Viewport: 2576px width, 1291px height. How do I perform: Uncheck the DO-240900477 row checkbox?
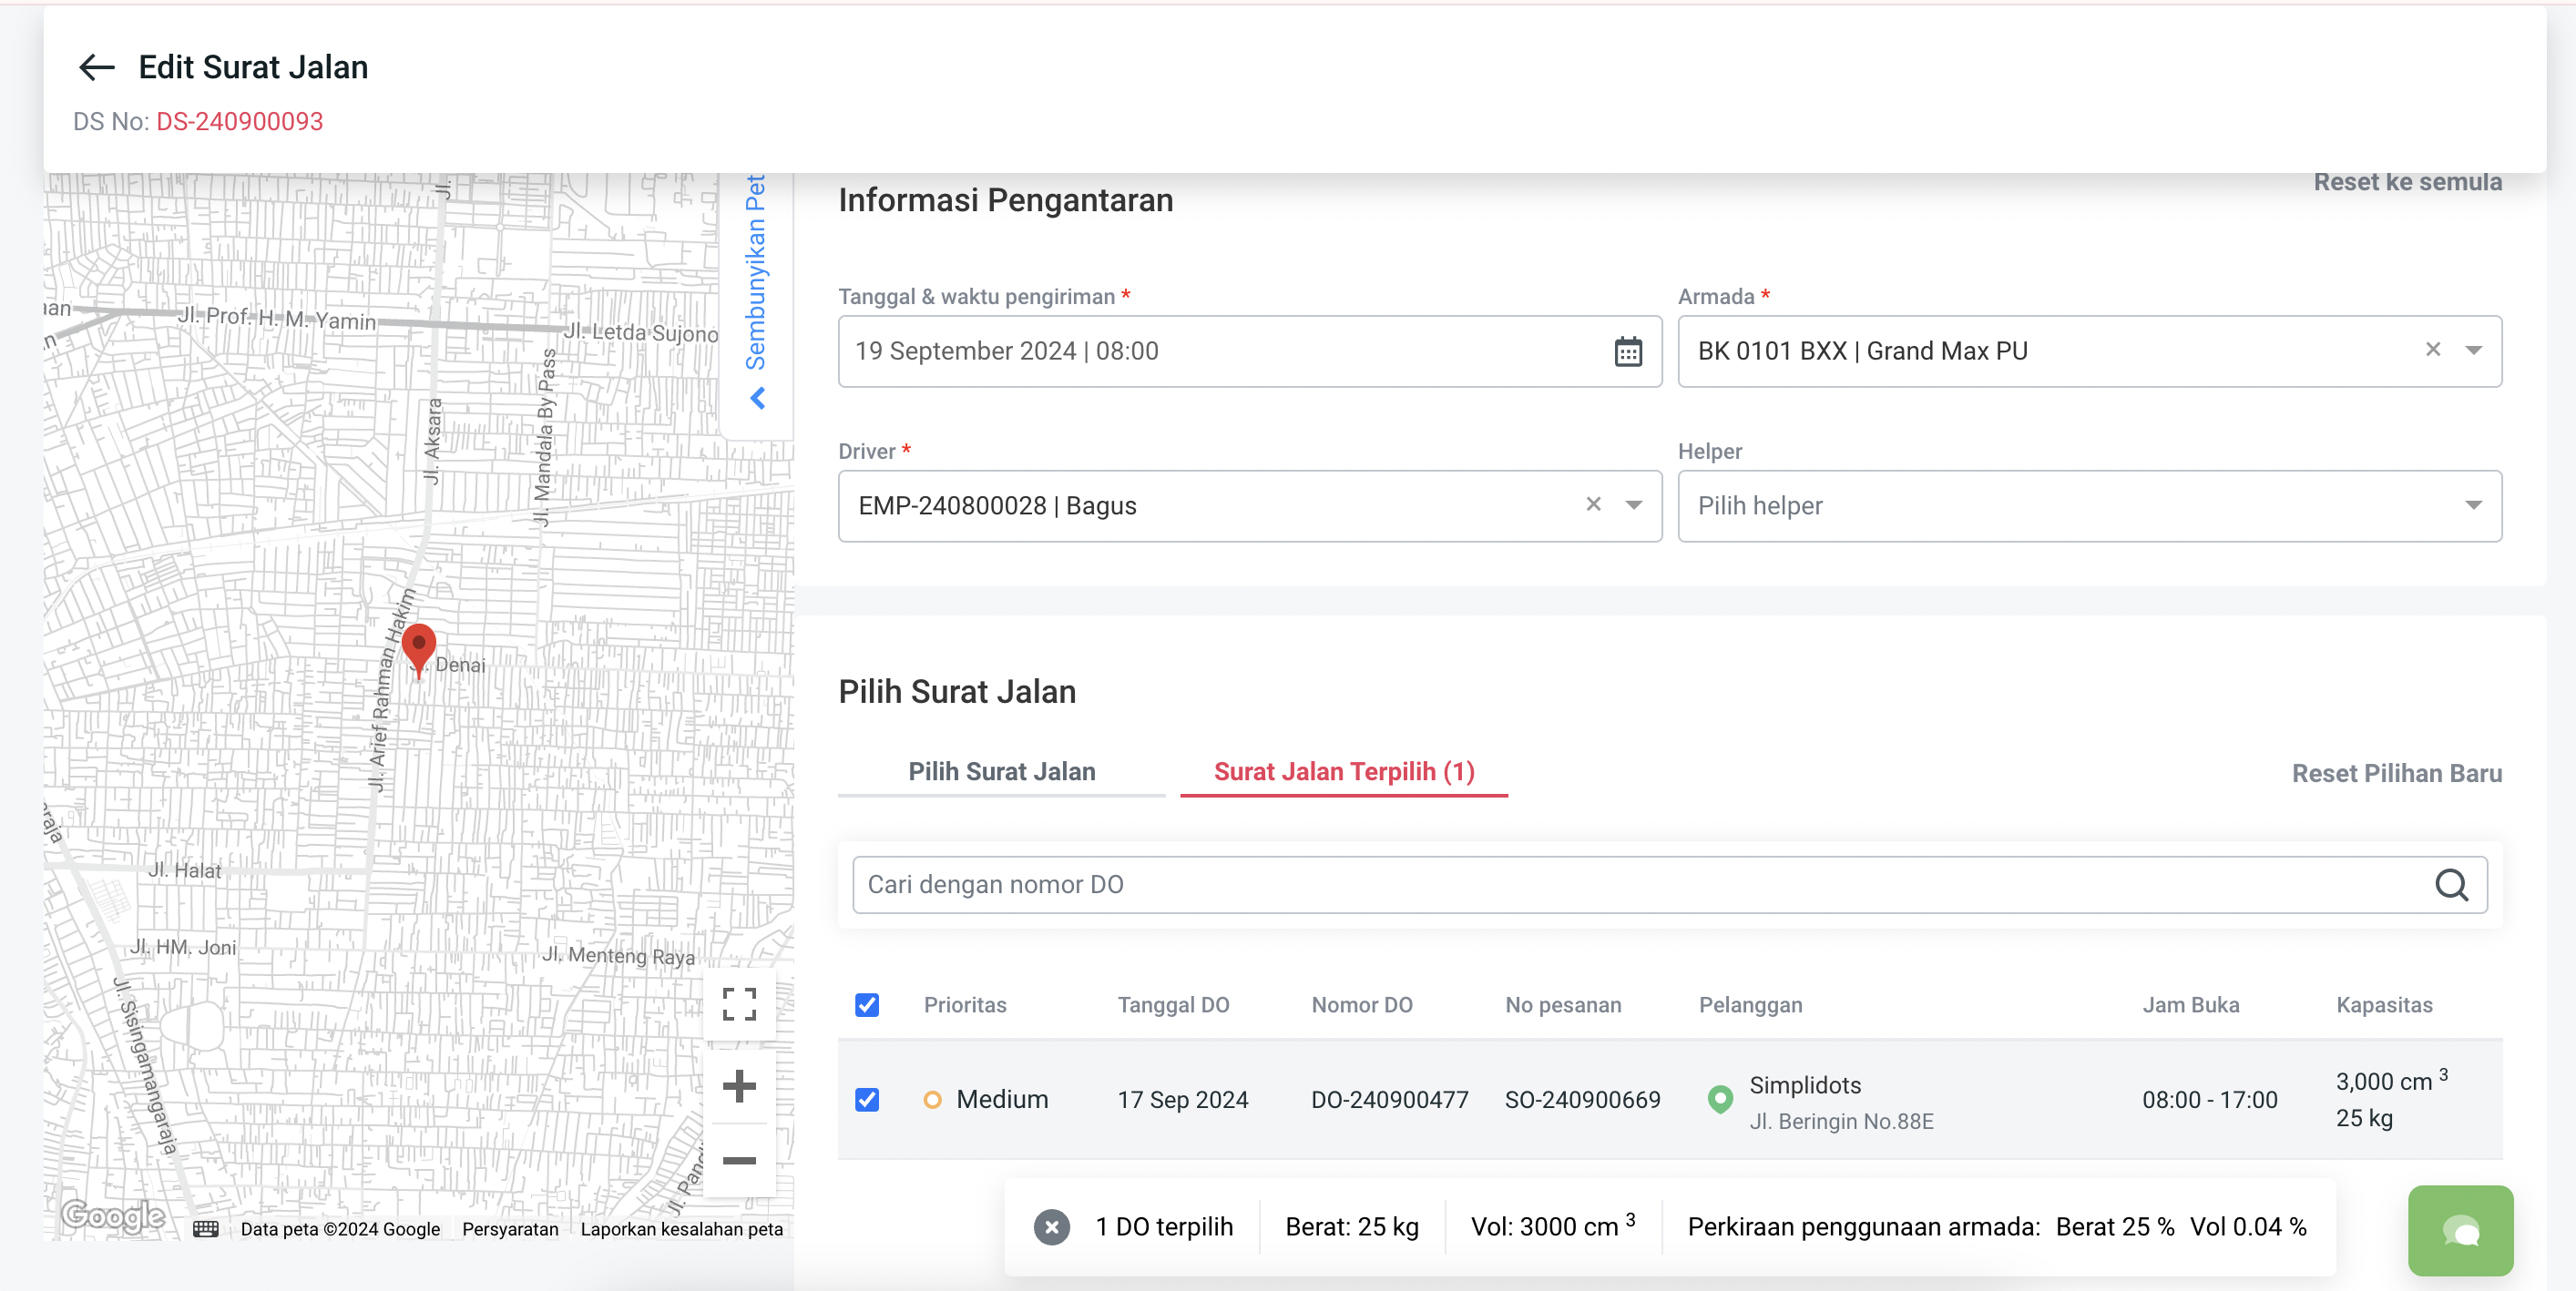pyautogui.click(x=867, y=1099)
